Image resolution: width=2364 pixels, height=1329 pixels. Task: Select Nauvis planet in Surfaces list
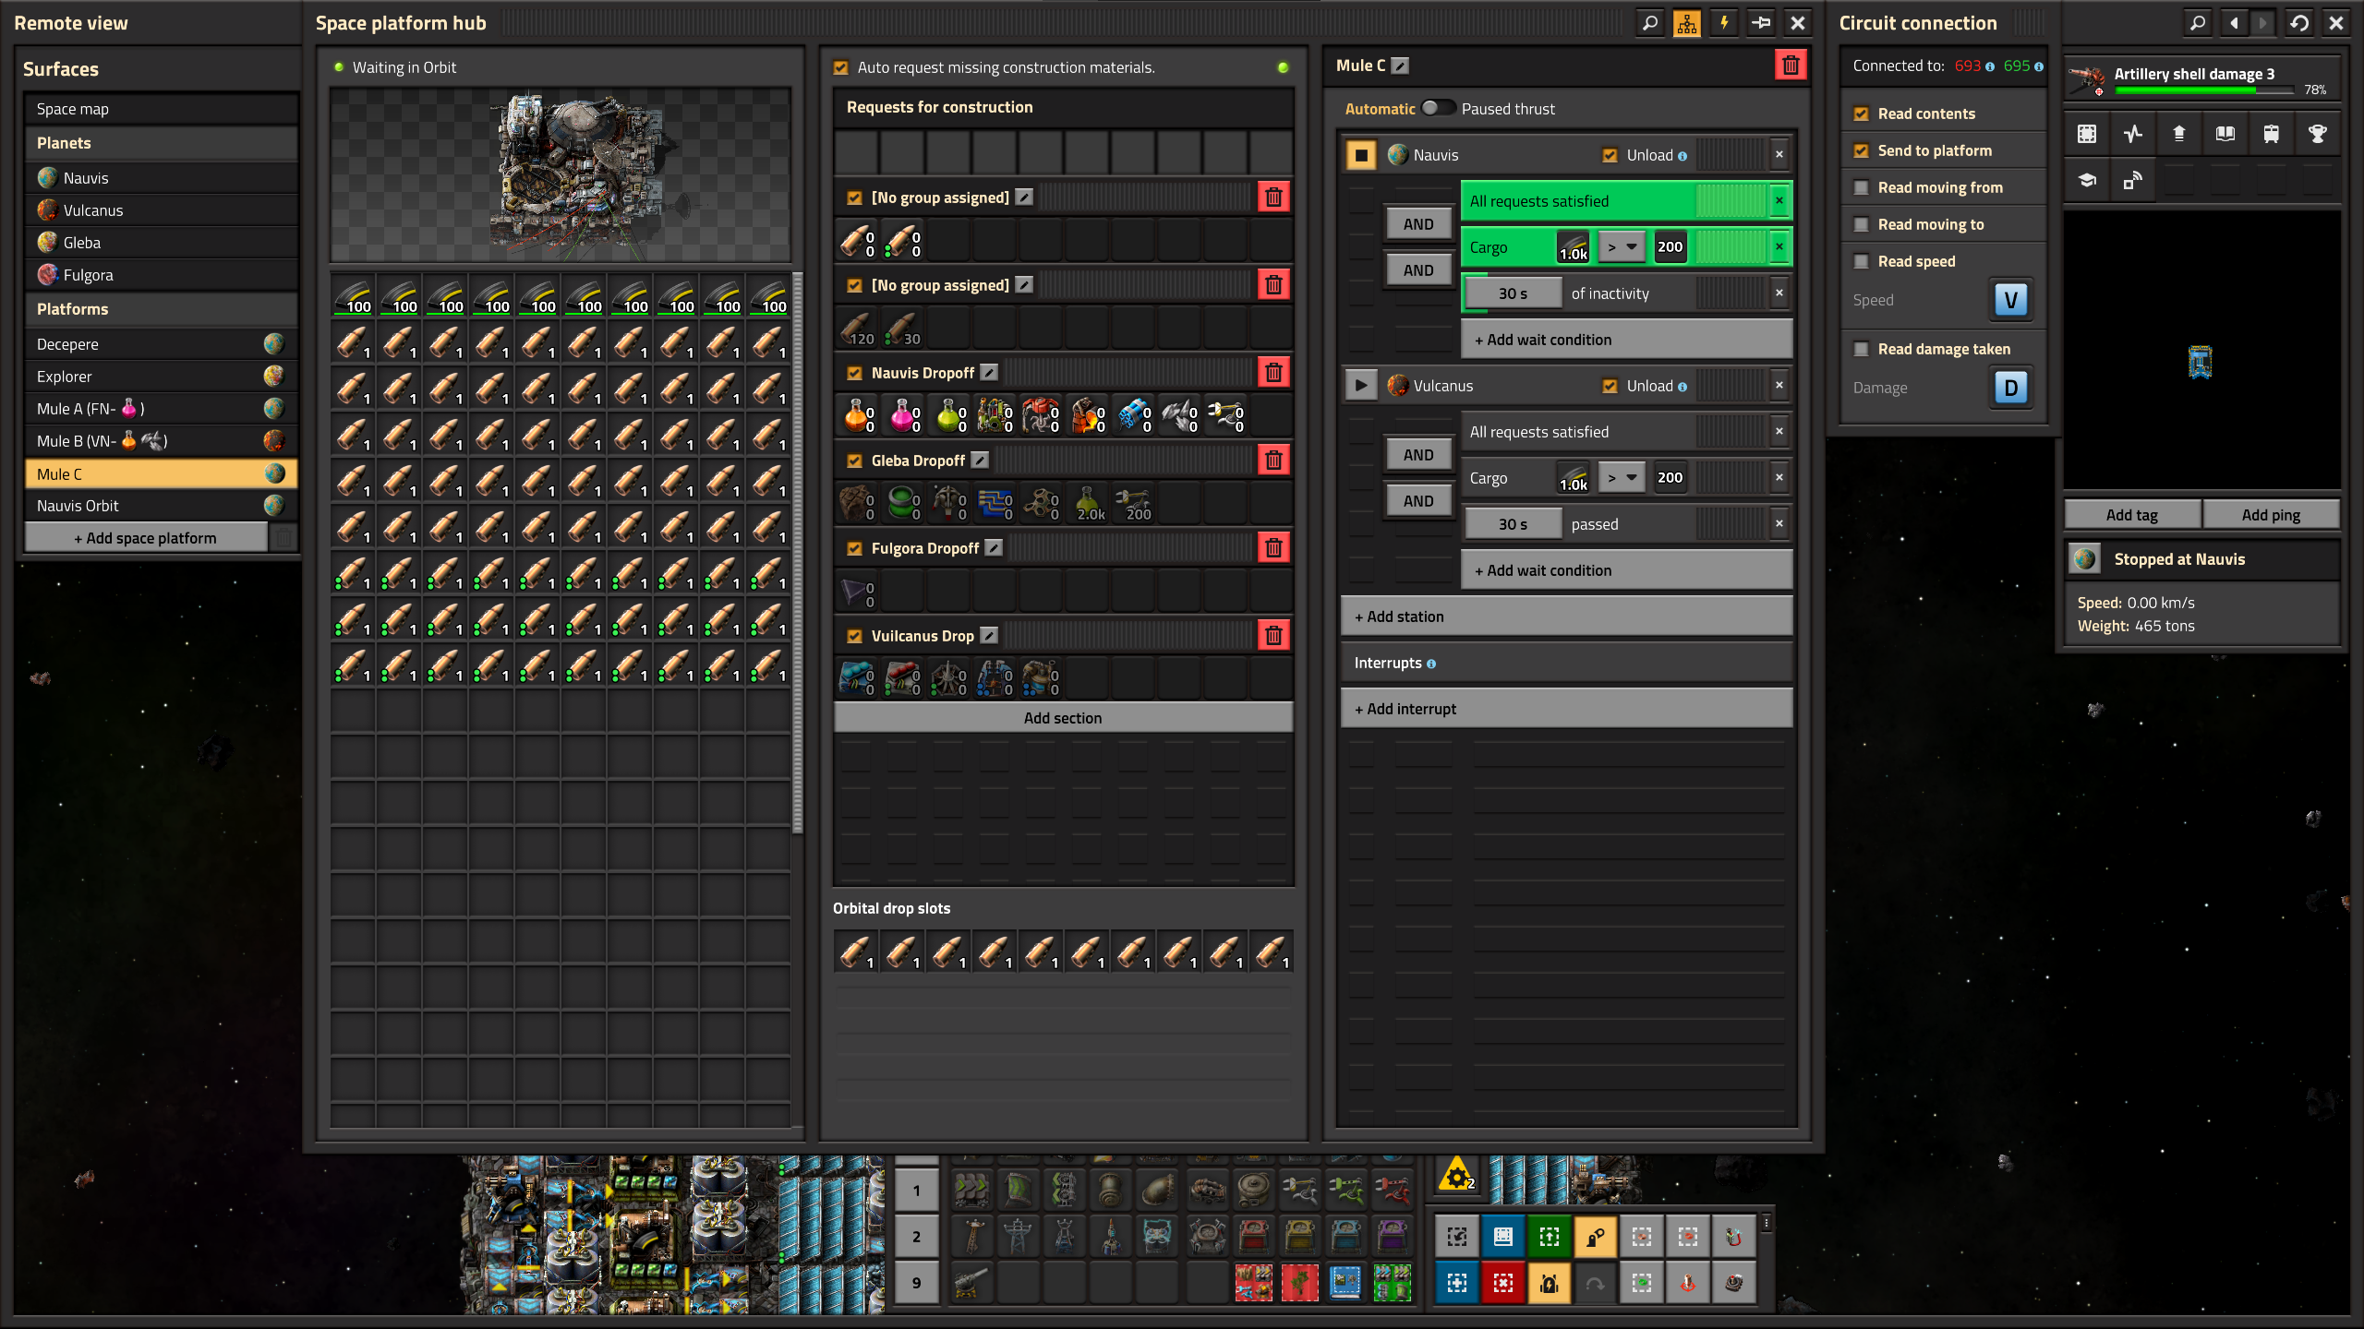point(161,178)
